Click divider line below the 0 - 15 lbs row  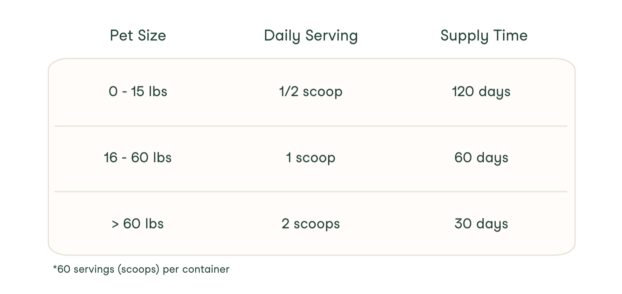[311, 126]
